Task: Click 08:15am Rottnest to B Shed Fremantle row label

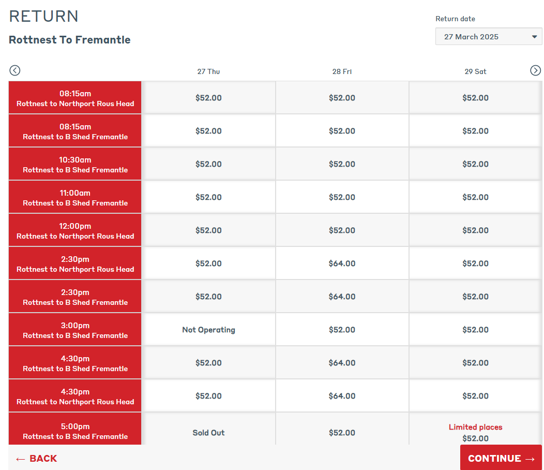Action: click(75, 131)
